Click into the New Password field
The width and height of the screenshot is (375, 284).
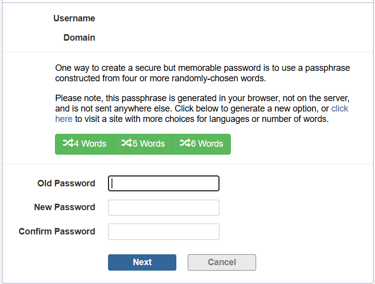click(x=163, y=208)
